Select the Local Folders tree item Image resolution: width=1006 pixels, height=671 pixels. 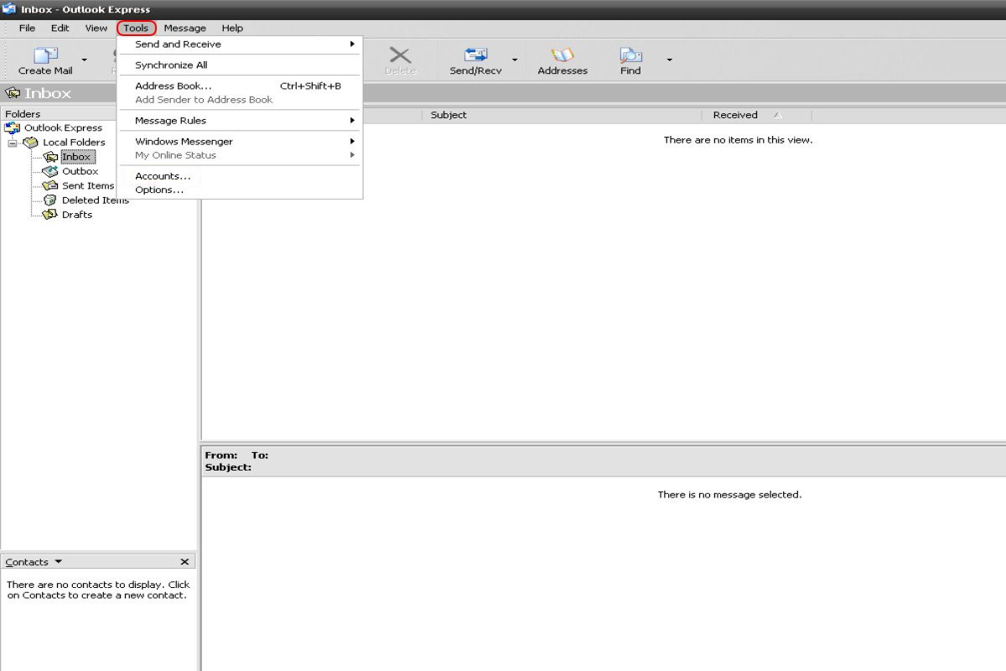tap(74, 143)
